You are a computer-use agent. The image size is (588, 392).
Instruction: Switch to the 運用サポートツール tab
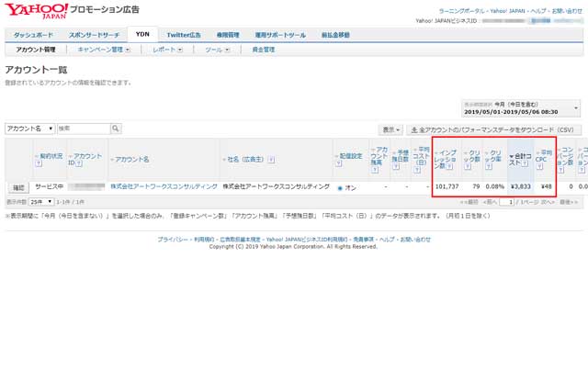click(280, 35)
